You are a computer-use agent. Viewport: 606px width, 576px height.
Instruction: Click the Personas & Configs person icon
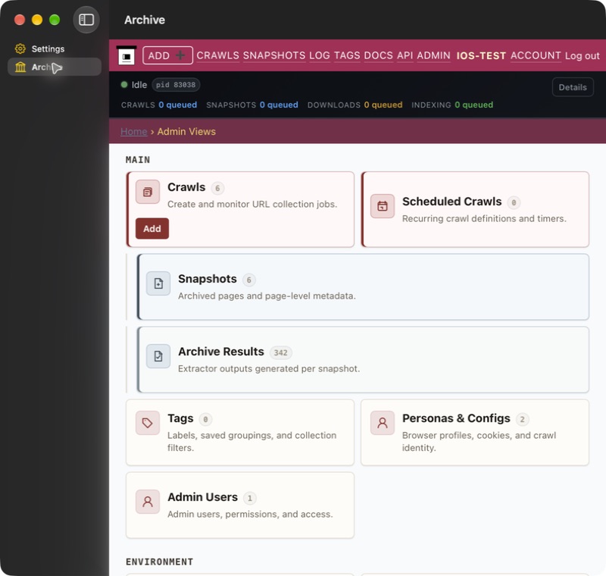pos(383,423)
